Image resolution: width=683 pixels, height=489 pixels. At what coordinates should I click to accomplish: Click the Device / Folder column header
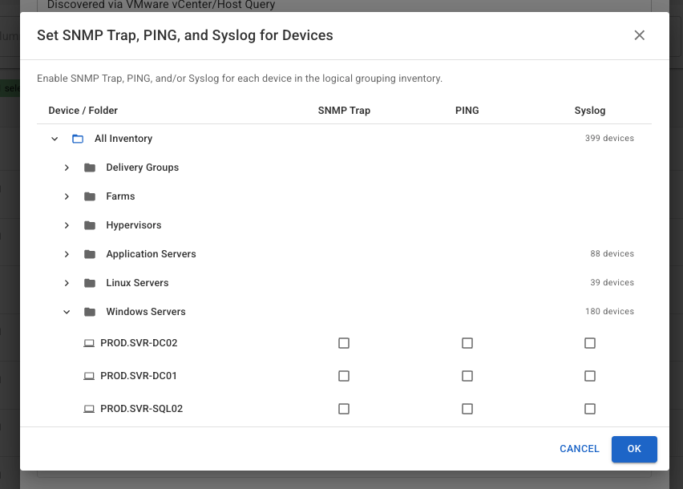(83, 111)
